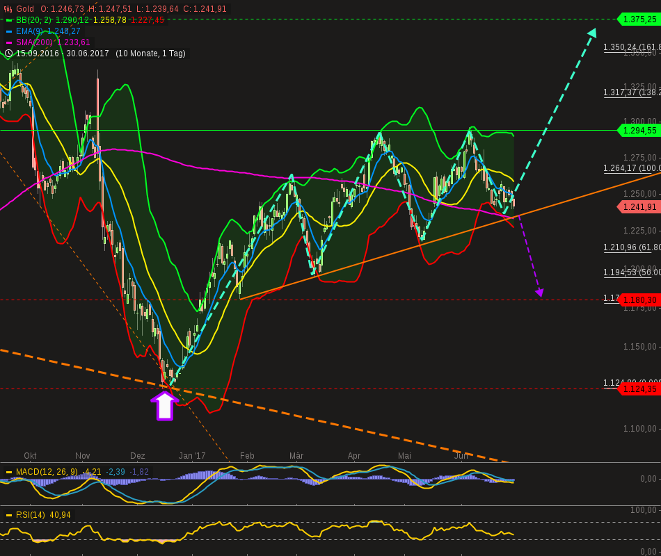
Task: Click the 1.150,00 axis label
Action: click(x=640, y=347)
